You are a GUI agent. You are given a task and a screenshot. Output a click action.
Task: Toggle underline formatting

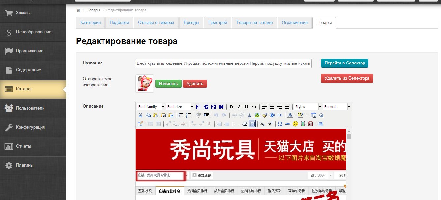(247, 107)
